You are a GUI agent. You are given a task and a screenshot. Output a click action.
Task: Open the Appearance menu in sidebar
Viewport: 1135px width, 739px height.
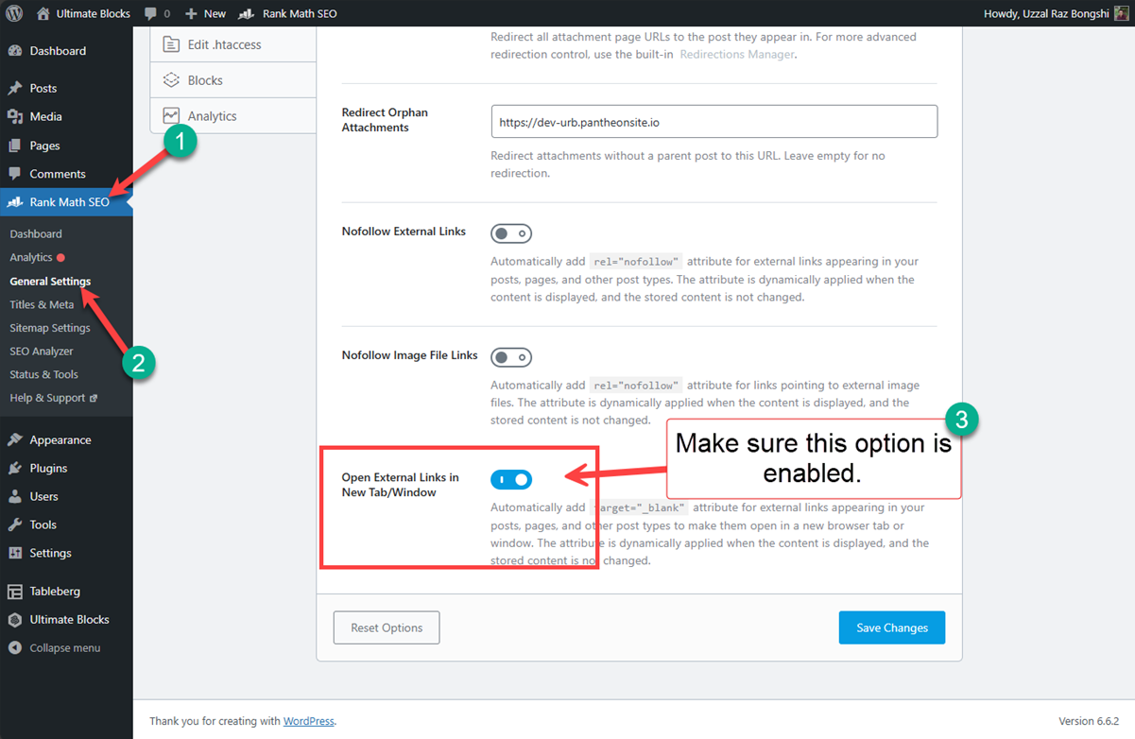62,438
